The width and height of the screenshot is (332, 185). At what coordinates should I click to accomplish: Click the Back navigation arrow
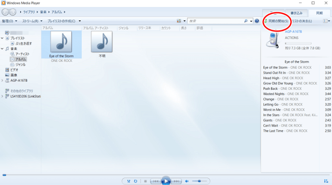(5, 12)
